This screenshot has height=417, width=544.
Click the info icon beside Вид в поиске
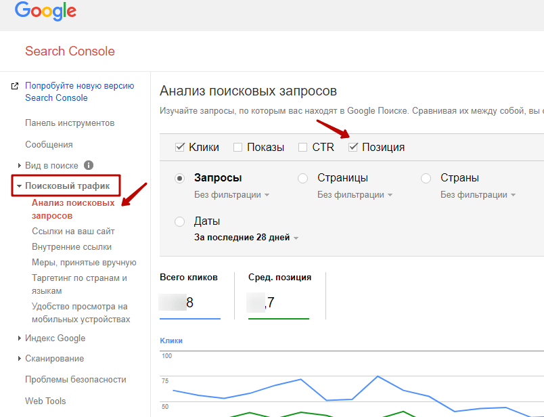click(89, 165)
